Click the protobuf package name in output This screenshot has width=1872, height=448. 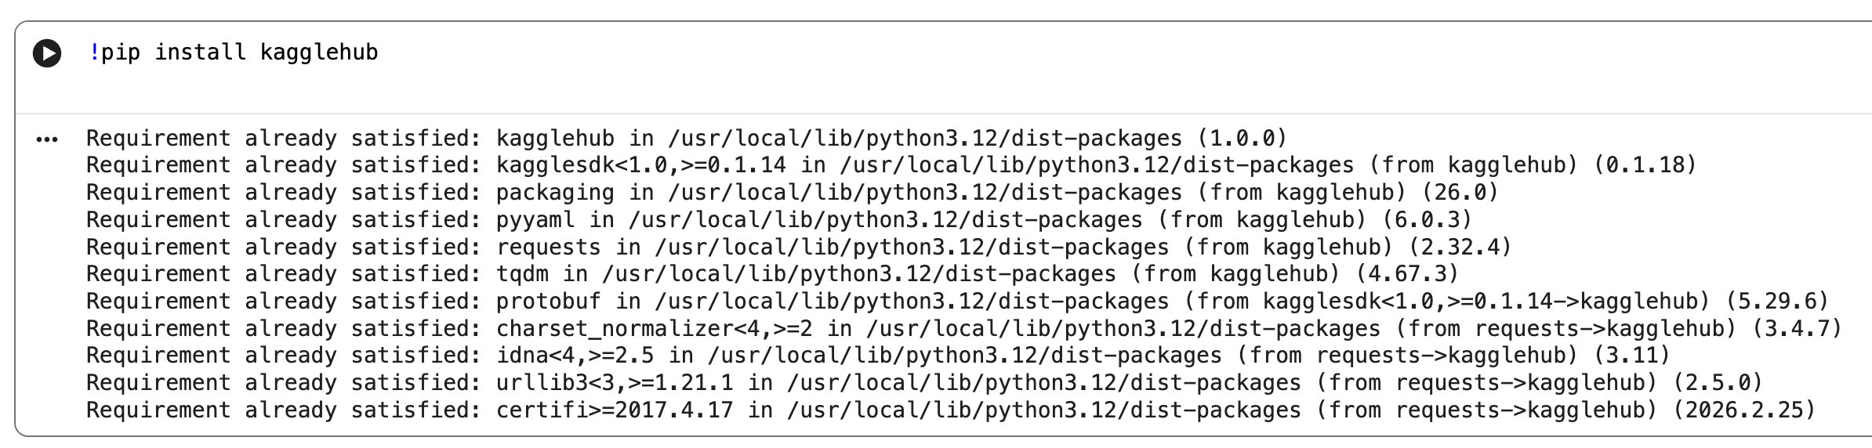549,301
